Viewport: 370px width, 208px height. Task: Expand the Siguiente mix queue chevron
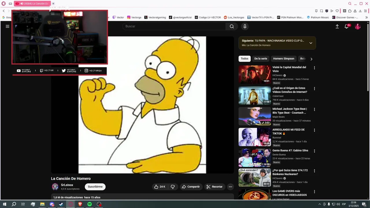311,43
